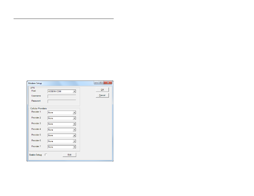Enable the Debug checkbox
Image resolution: width=254 pixels, height=196 pixels.
(x=46, y=155)
